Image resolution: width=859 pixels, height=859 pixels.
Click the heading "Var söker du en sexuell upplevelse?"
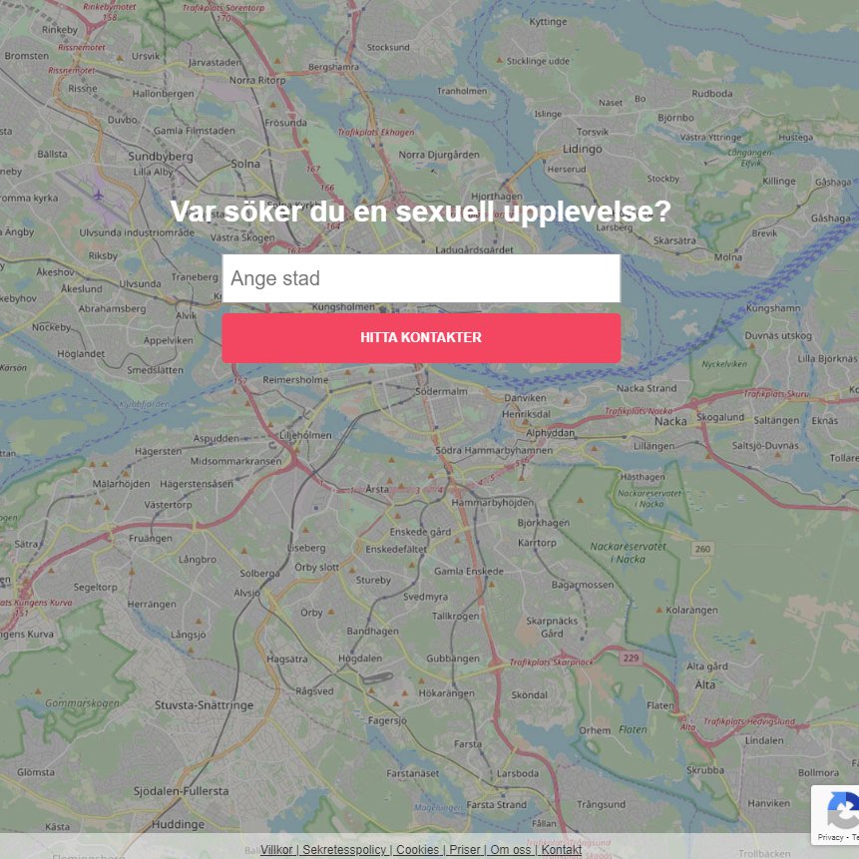point(421,212)
